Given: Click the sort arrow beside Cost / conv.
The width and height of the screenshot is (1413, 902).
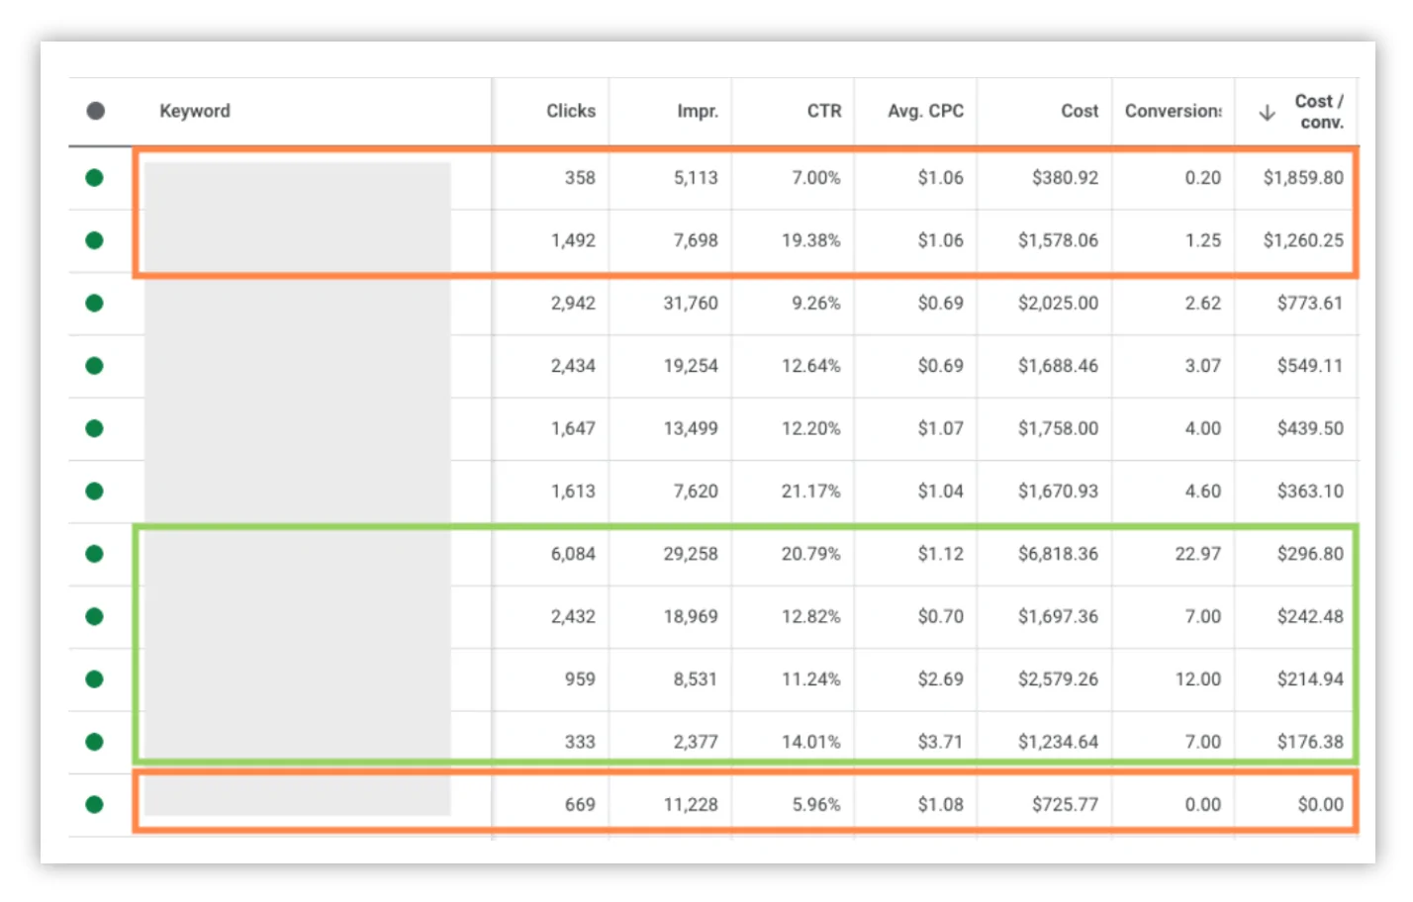Looking at the screenshot, I should [1267, 113].
